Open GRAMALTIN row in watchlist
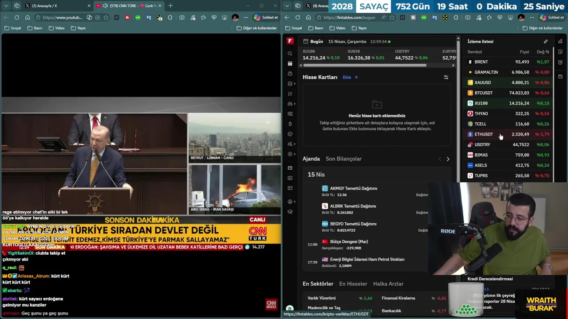The width and height of the screenshot is (568, 319). 508,72
